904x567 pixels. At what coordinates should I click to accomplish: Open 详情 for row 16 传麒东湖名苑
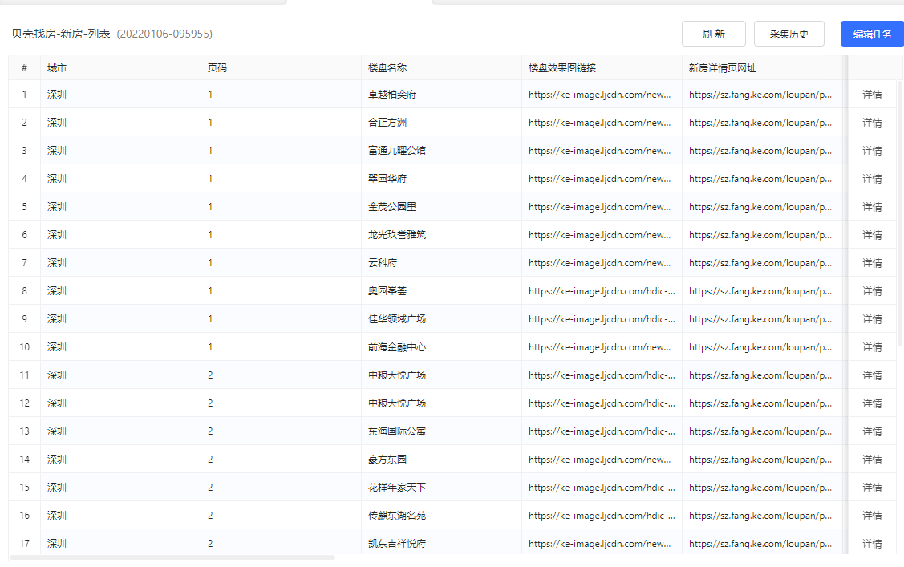click(872, 515)
